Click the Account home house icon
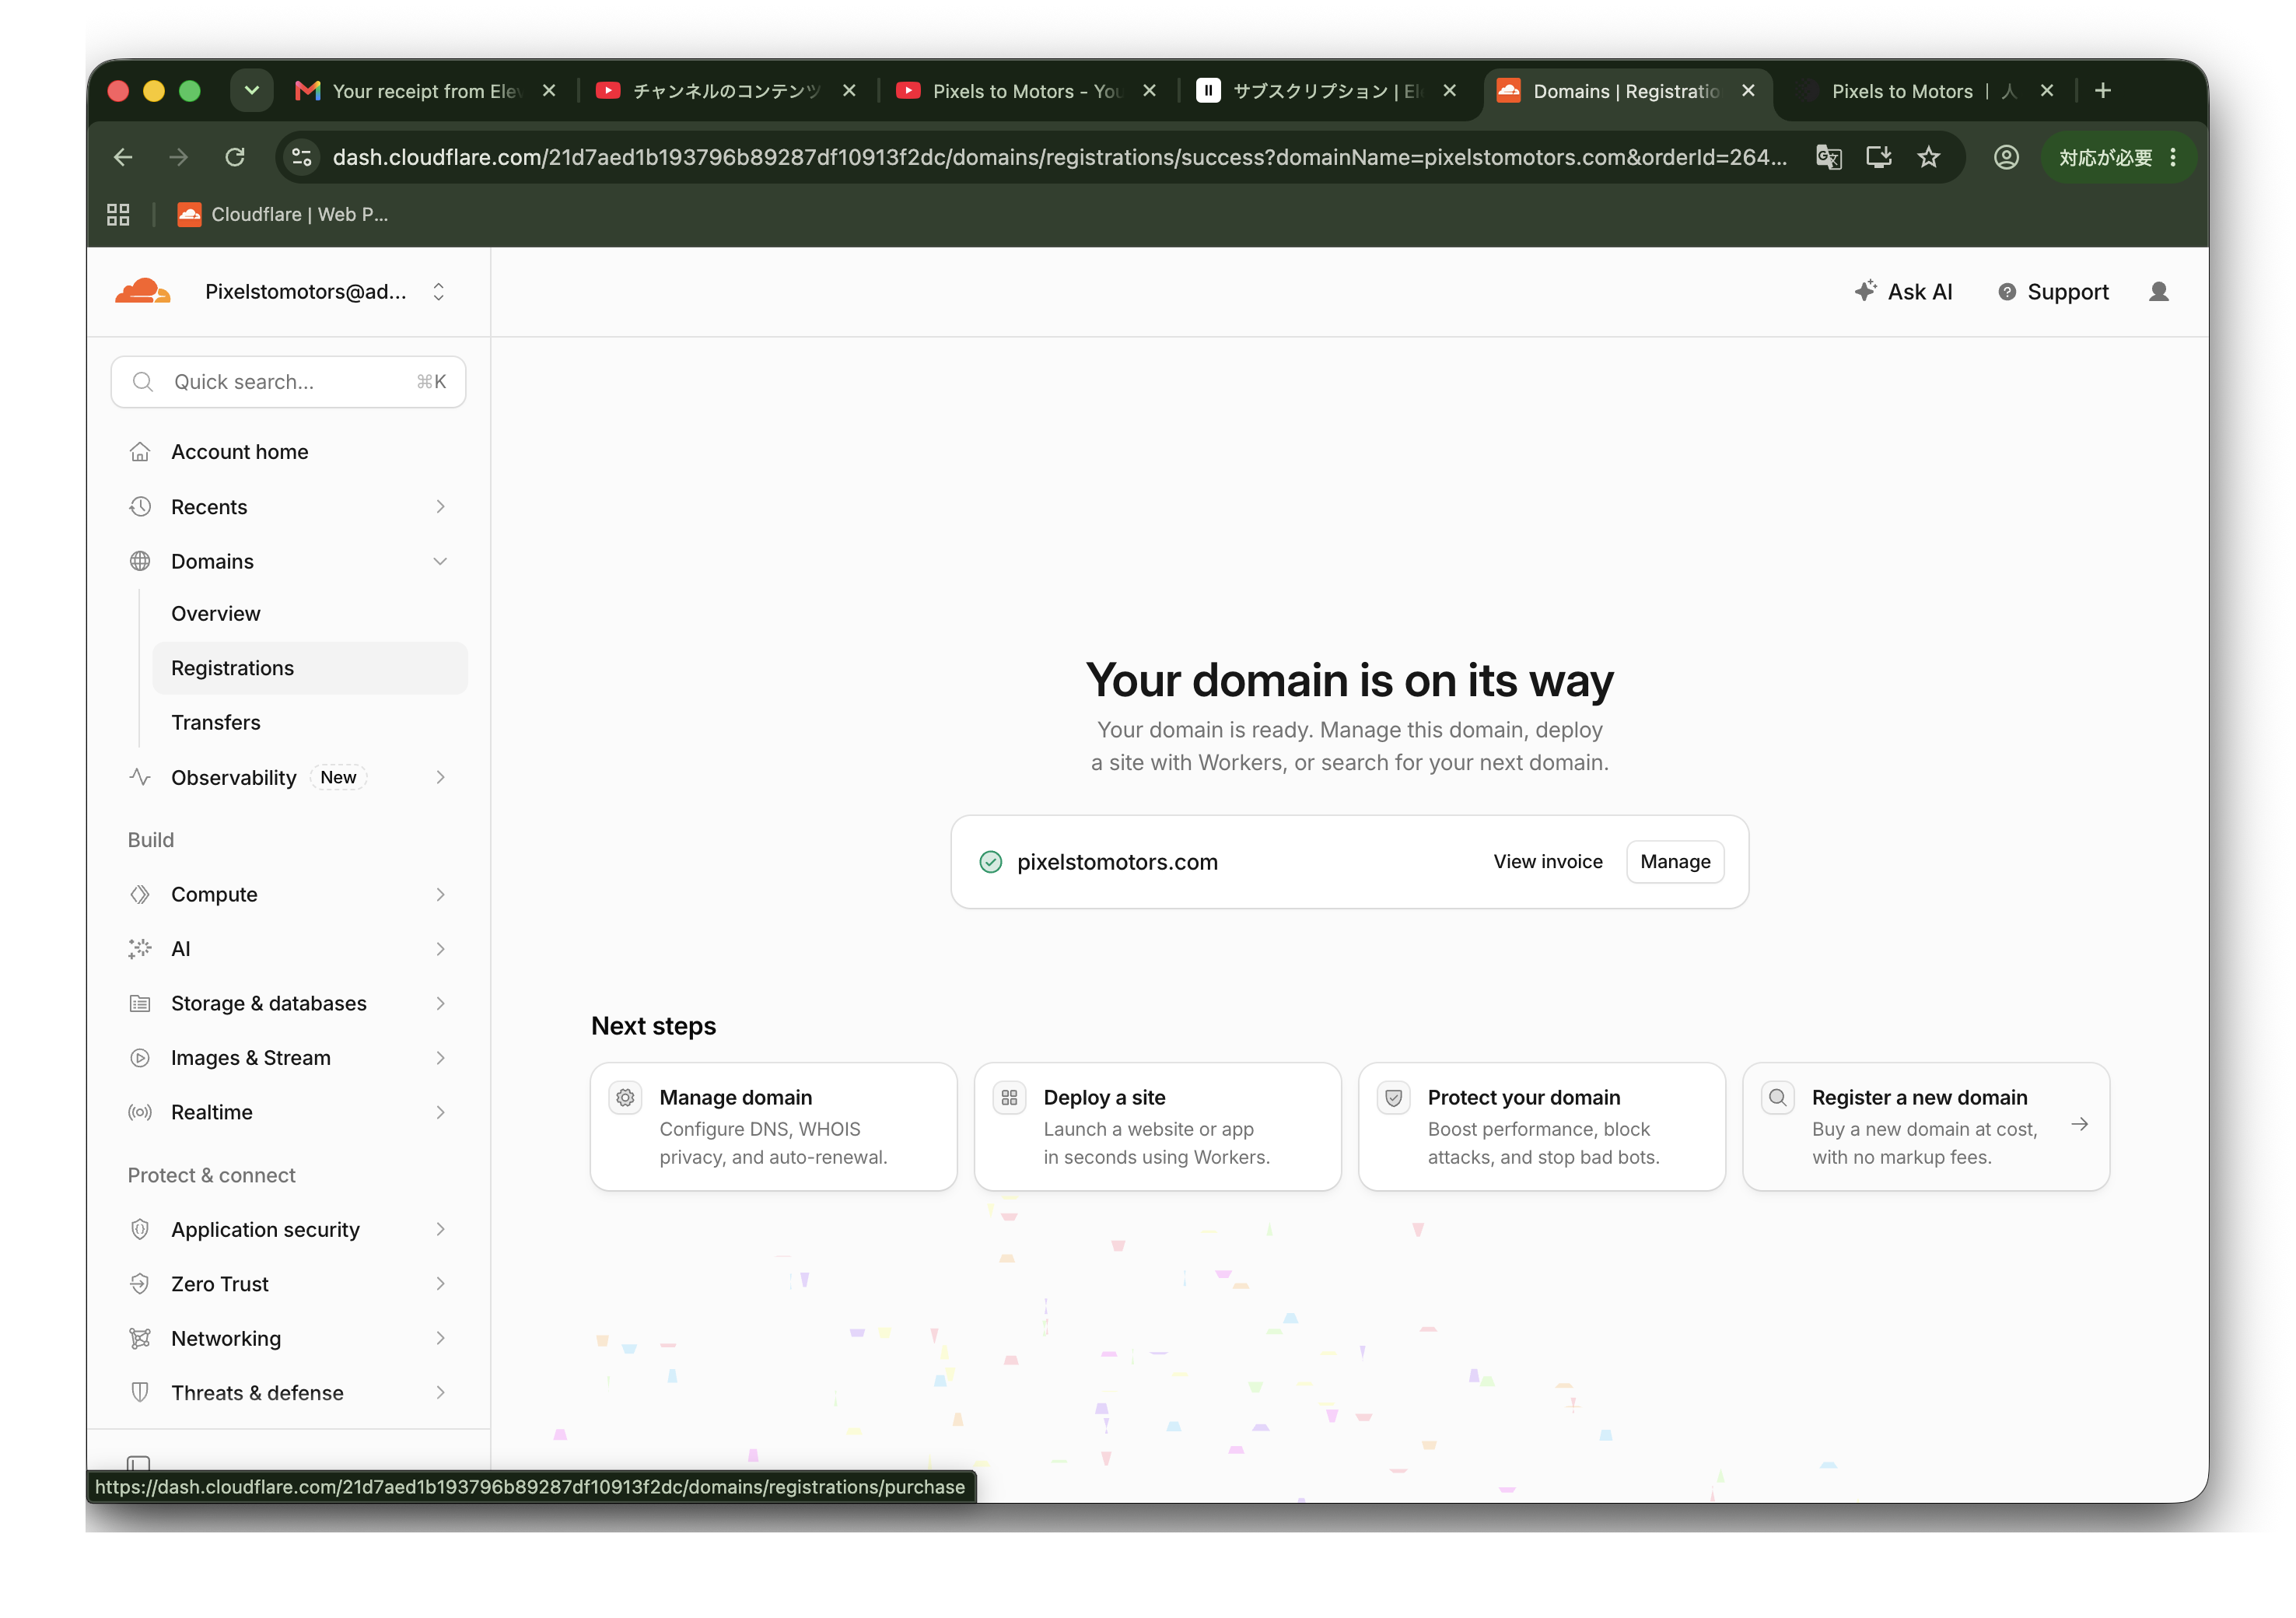The height and width of the screenshot is (1618, 2296). point(140,452)
